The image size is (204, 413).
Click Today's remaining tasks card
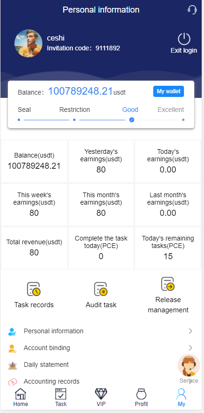pyautogui.click(x=168, y=248)
